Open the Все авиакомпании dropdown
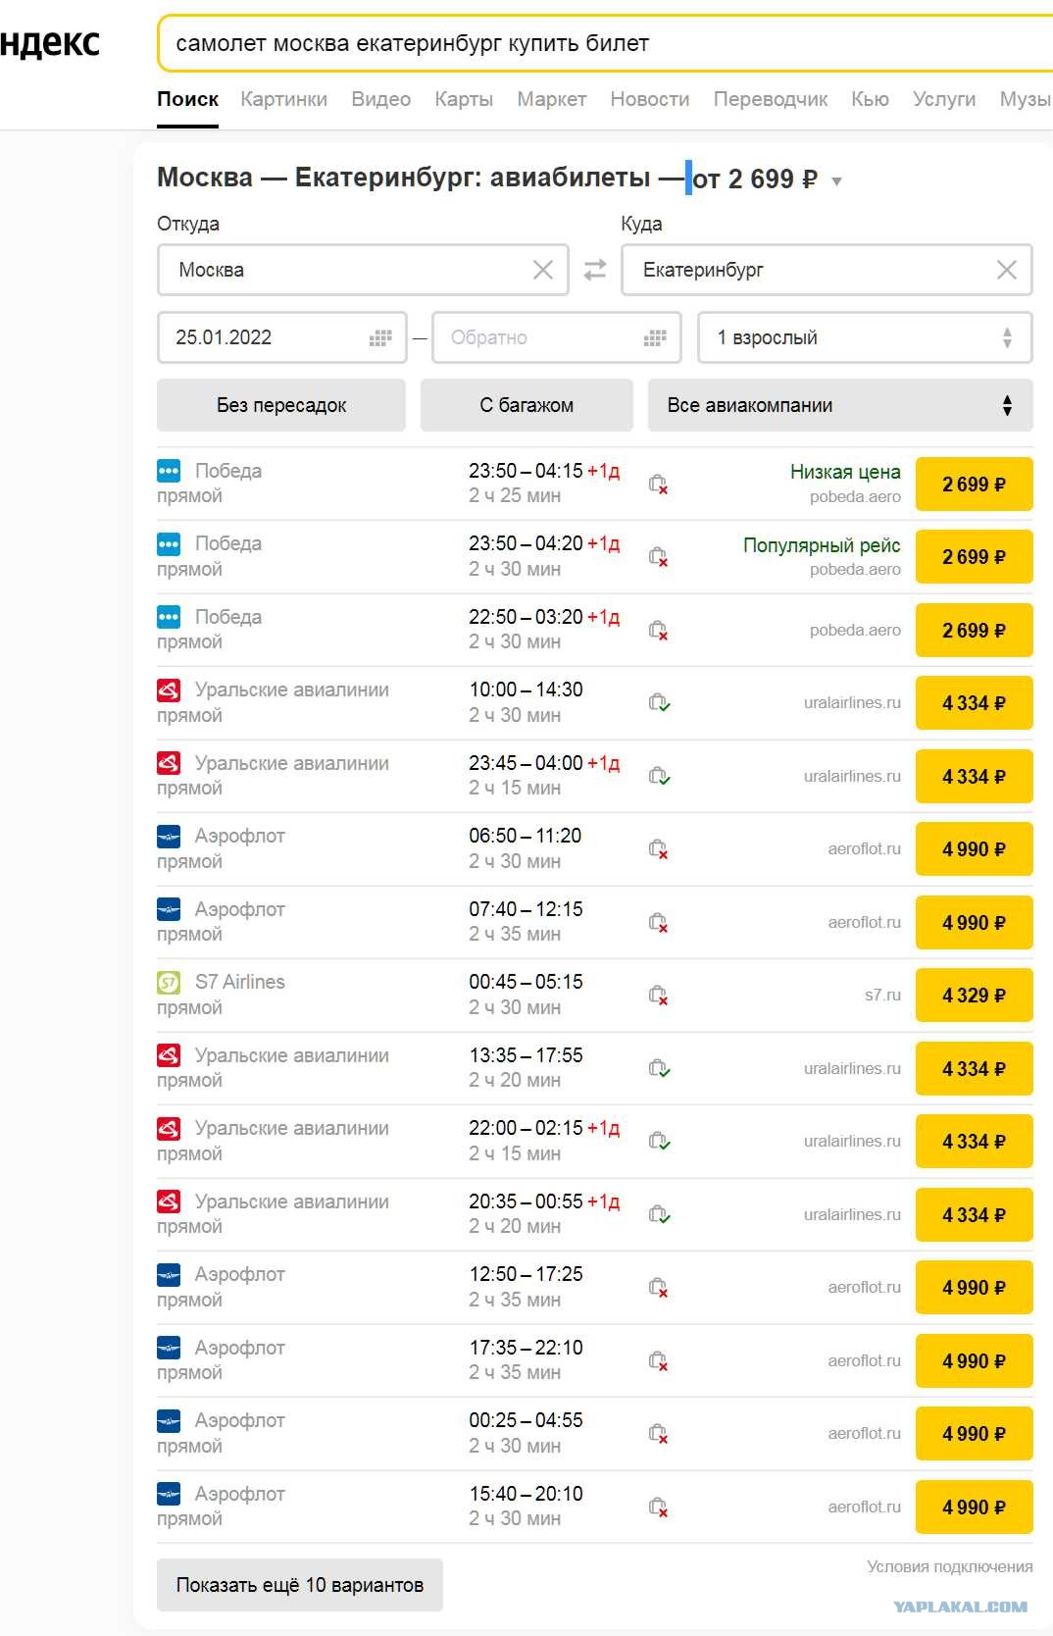The width and height of the screenshot is (1053, 1636). point(840,405)
